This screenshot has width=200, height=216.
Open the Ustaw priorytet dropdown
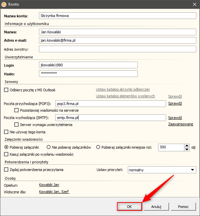coord(162,170)
